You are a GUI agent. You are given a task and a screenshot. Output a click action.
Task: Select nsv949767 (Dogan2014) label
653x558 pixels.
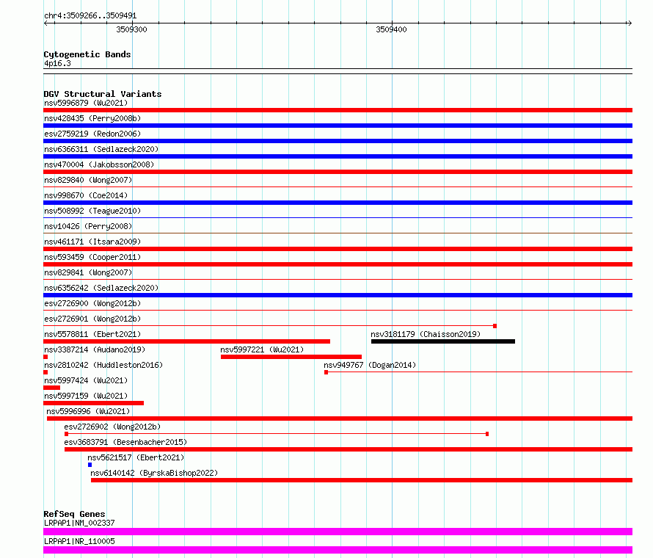pyautogui.click(x=370, y=365)
